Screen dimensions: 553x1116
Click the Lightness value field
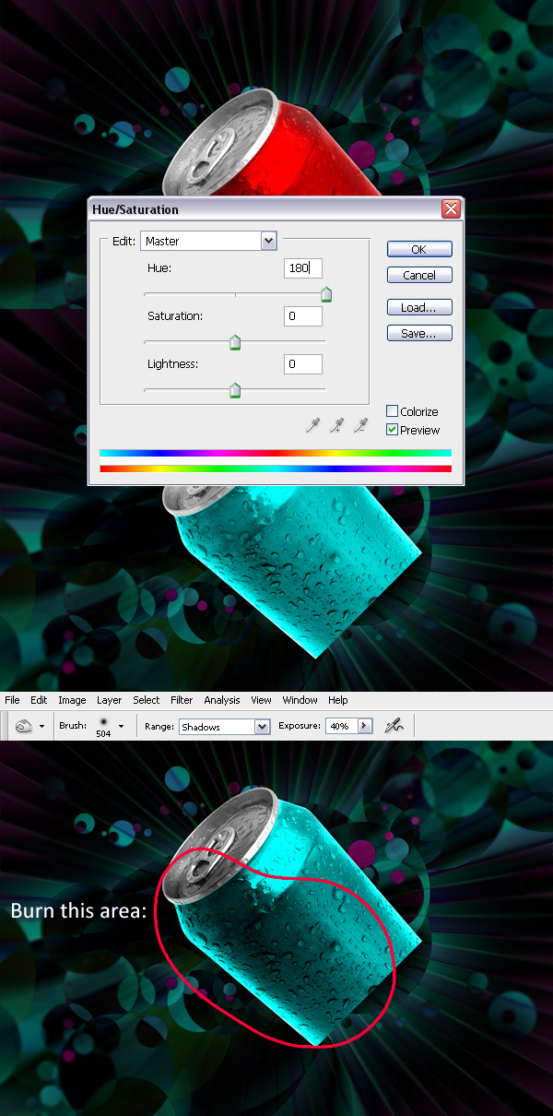click(x=303, y=364)
